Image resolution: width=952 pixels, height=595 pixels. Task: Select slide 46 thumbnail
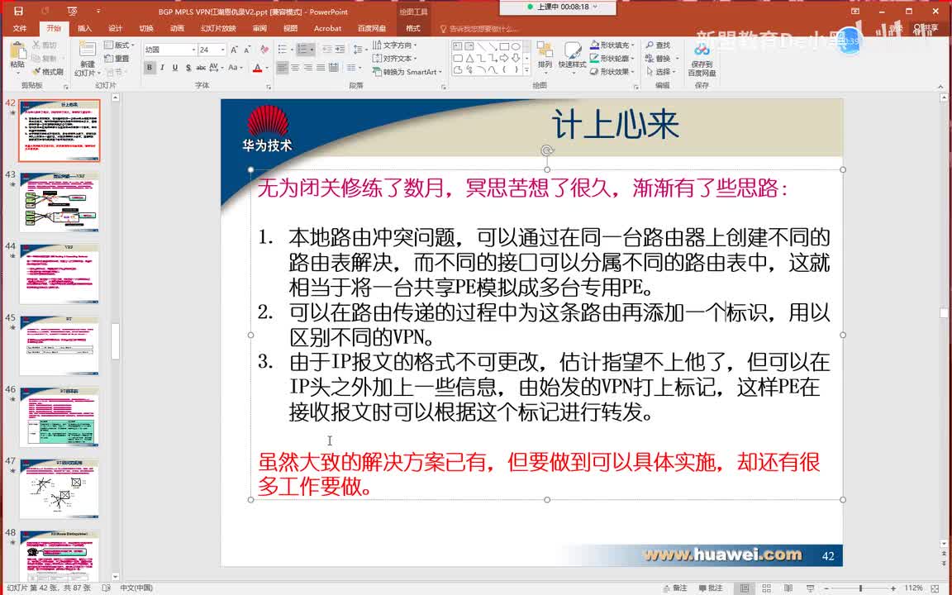59,417
